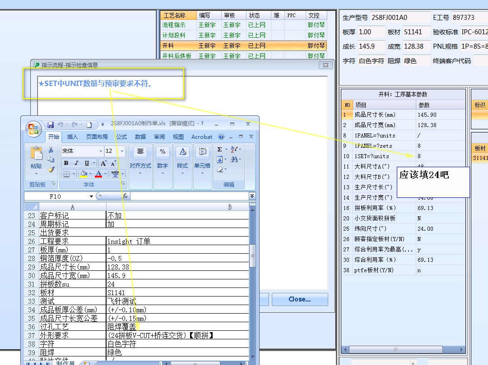Open the 单元格 cells group dropdown
Image resolution: width=488 pixels, height=365 pixels.
(x=202, y=167)
